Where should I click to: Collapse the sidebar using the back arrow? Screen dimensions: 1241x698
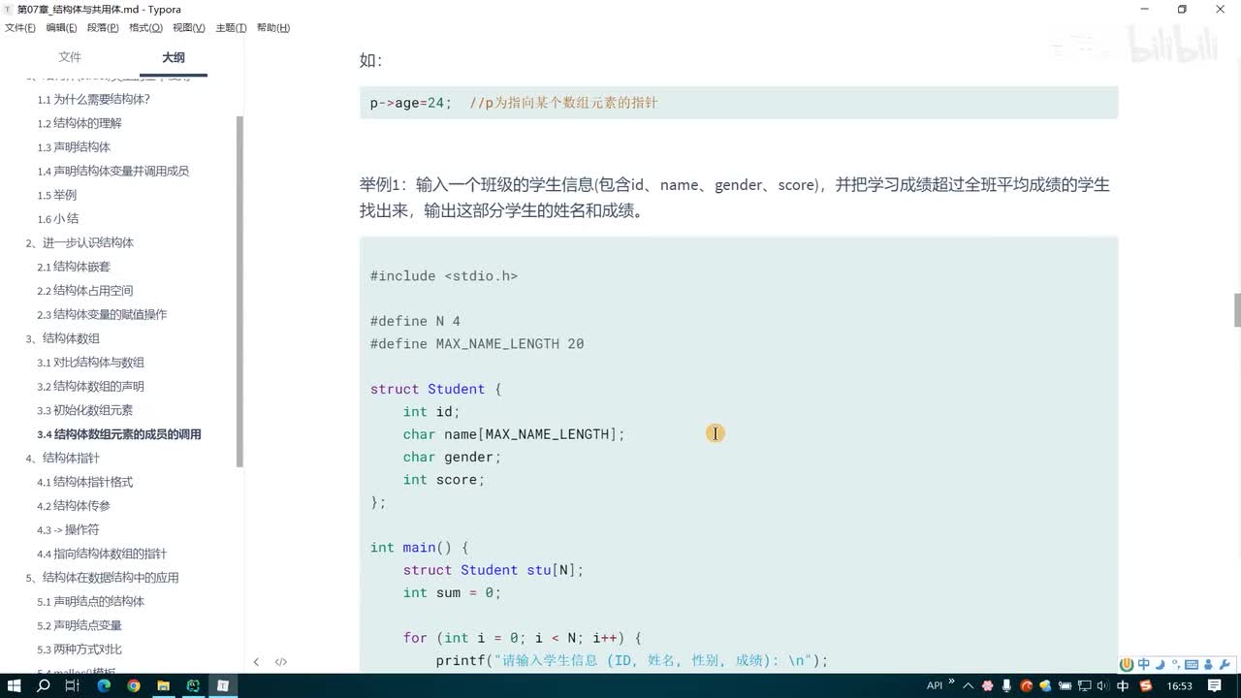pyautogui.click(x=256, y=662)
